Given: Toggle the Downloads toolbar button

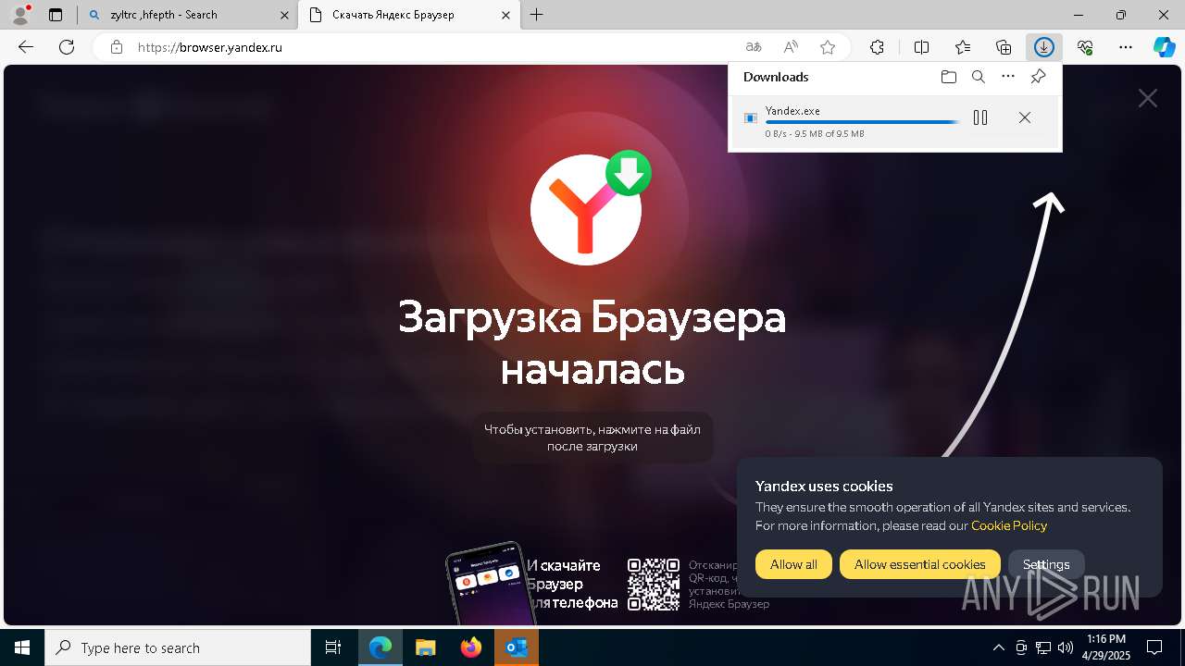Looking at the screenshot, I should 1044,47.
